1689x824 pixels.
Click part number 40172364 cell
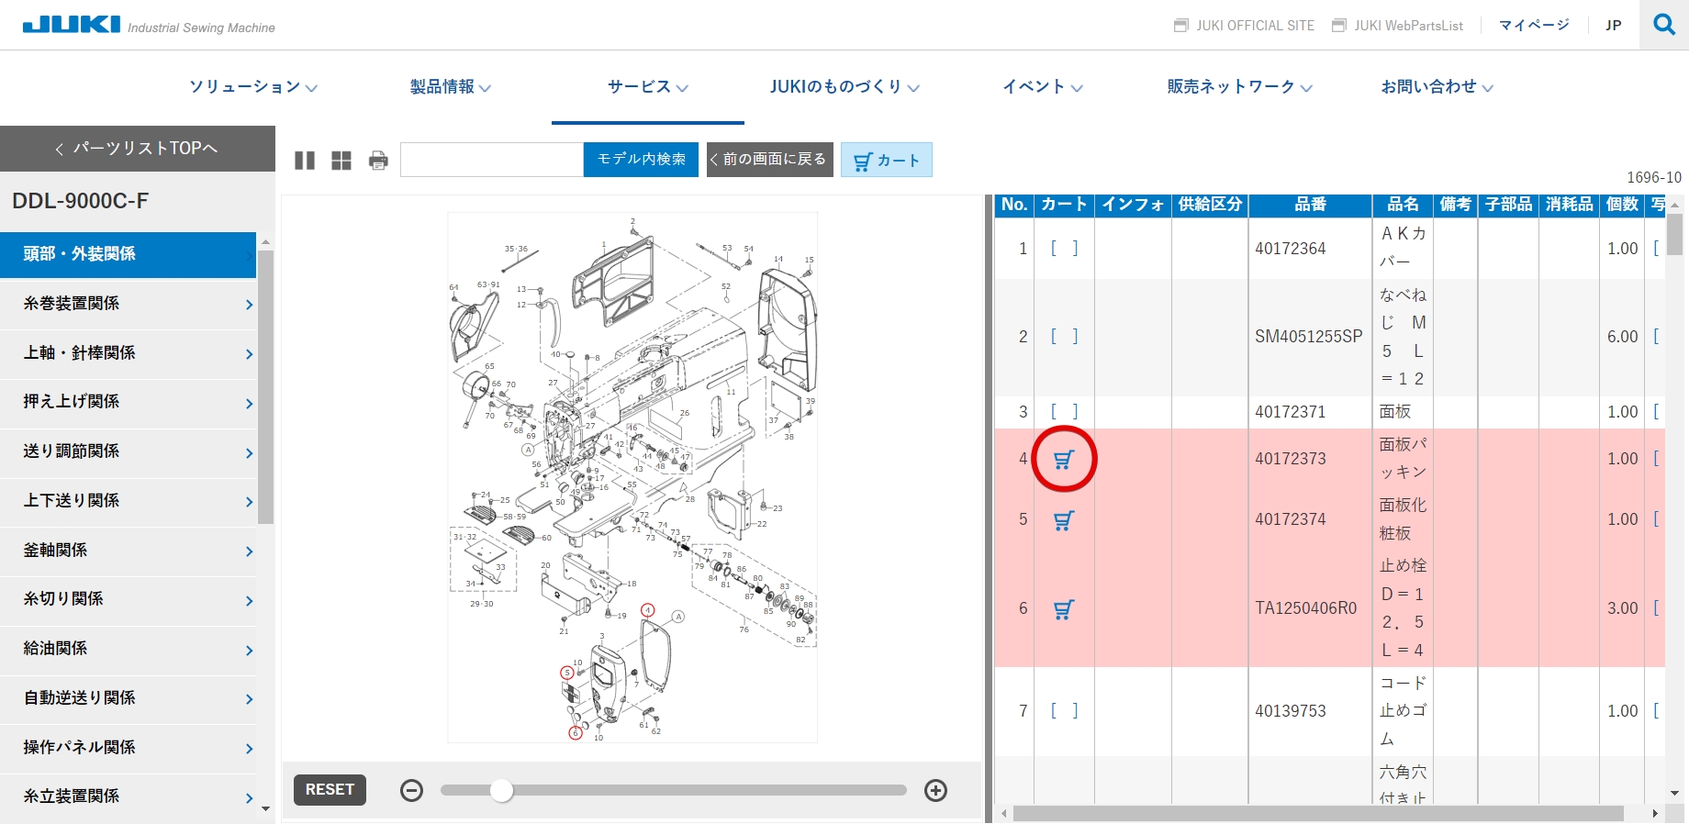[x=1310, y=249]
